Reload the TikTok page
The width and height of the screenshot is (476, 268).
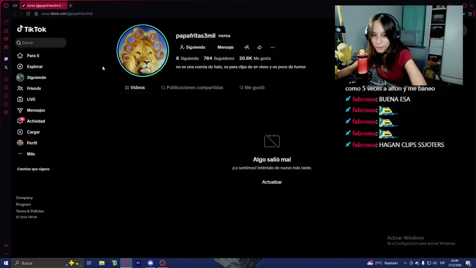[x=28, y=14]
